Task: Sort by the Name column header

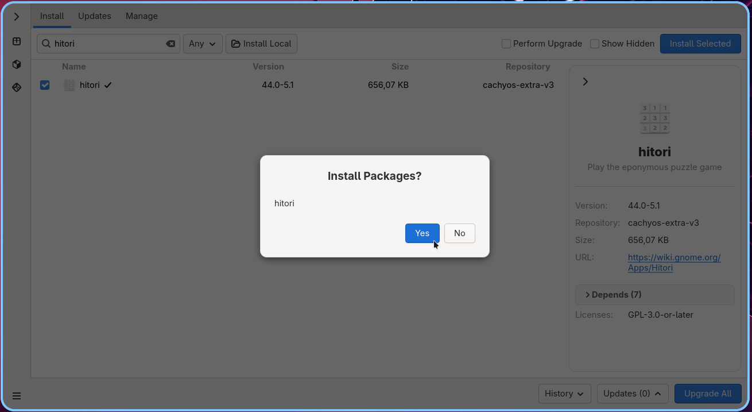Action: [74, 67]
